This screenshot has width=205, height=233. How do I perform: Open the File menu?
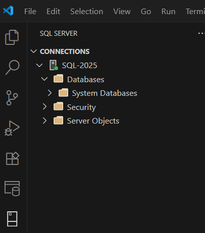(x=30, y=12)
